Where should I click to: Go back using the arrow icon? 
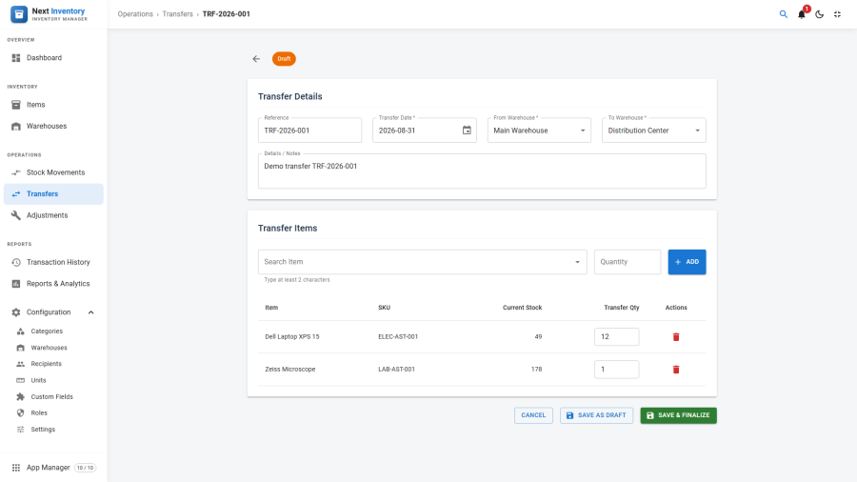click(x=256, y=58)
